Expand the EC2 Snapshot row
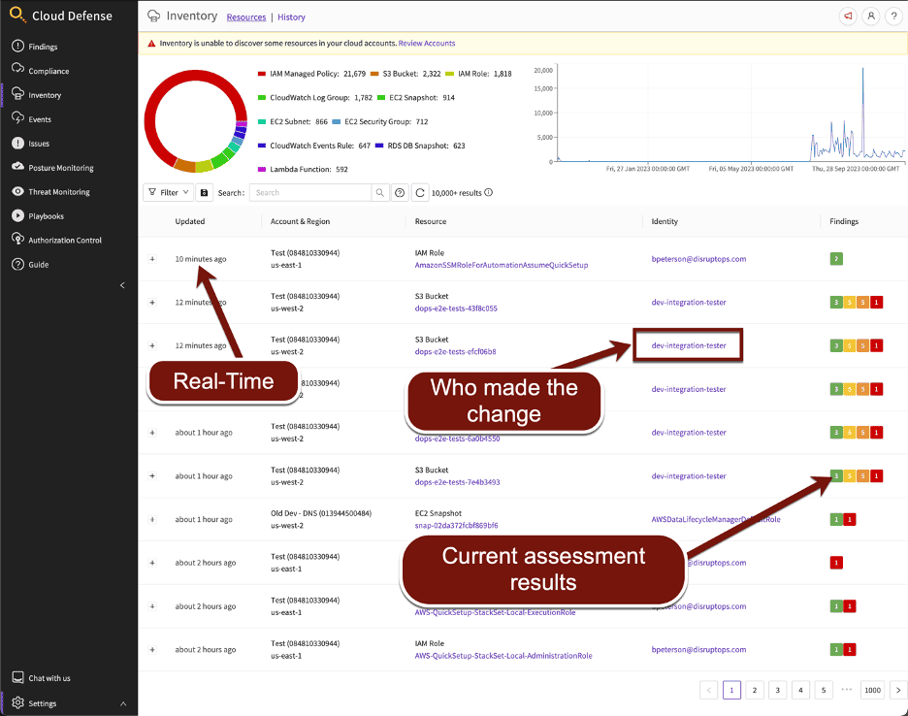Screen dimensions: 908x716 pos(152,520)
